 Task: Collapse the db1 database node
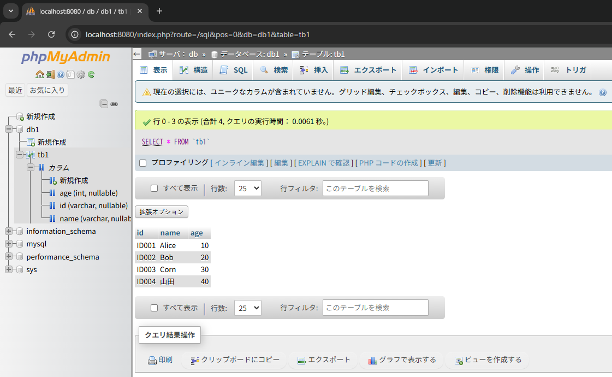pyautogui.click(x=8, y=129)
